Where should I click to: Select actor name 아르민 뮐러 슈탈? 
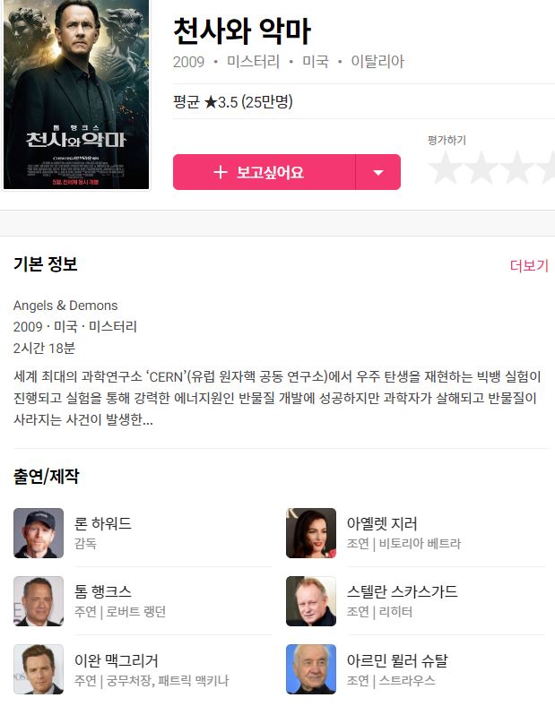397,659
